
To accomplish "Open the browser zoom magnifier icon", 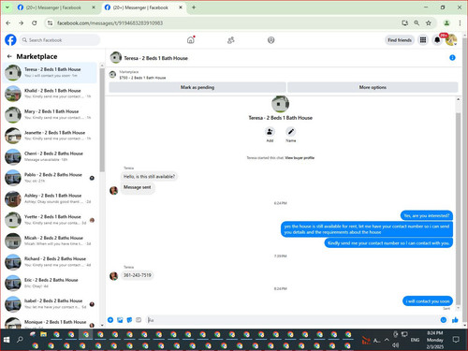I will (417, 22).
